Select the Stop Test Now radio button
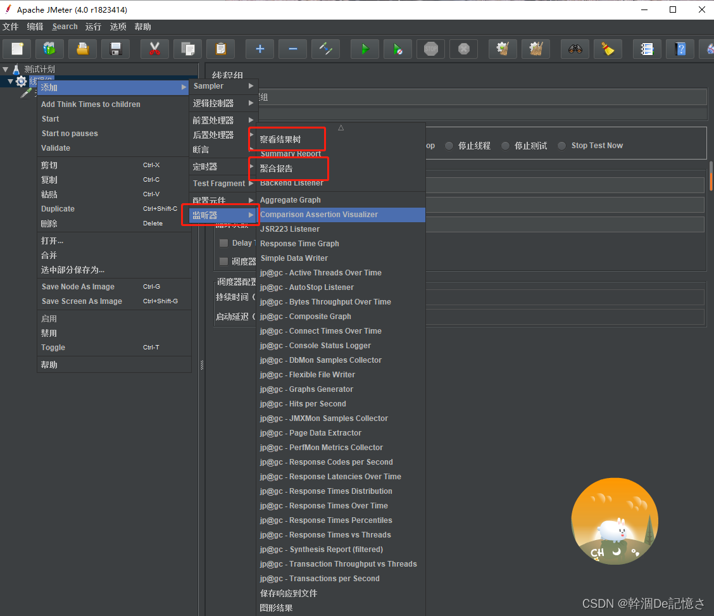 pos(562,146)
